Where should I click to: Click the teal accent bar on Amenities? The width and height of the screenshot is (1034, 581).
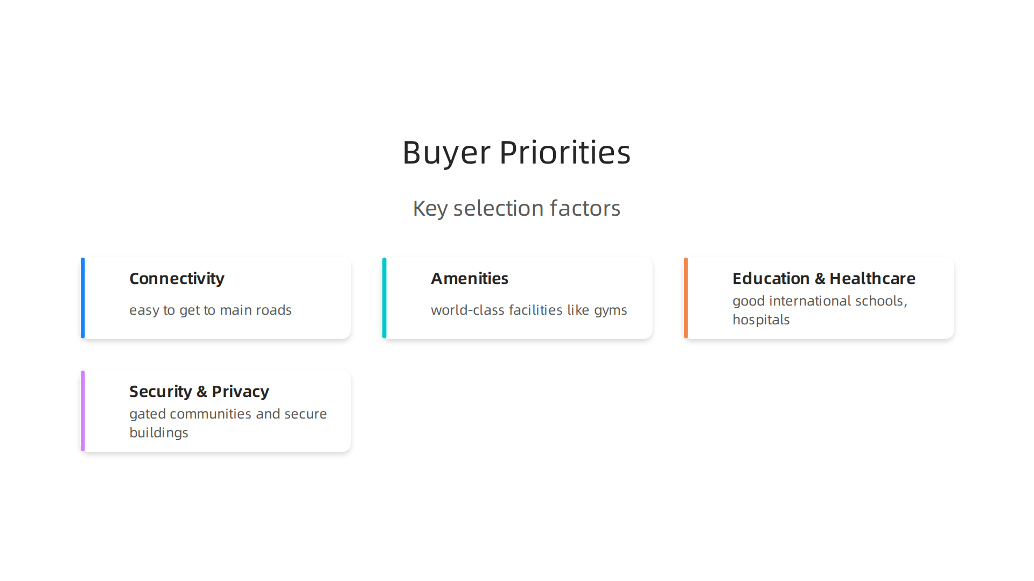[385, 298]
